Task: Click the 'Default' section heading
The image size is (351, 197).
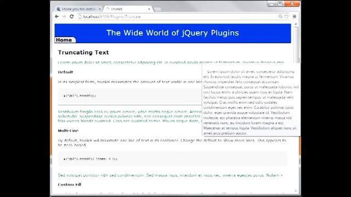Action: (65, 72)
